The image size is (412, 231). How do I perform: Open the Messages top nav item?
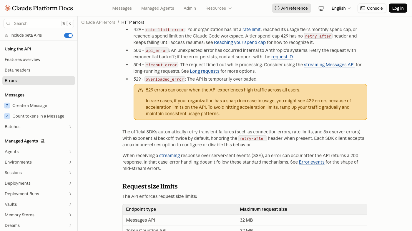[x=122, y=8]
